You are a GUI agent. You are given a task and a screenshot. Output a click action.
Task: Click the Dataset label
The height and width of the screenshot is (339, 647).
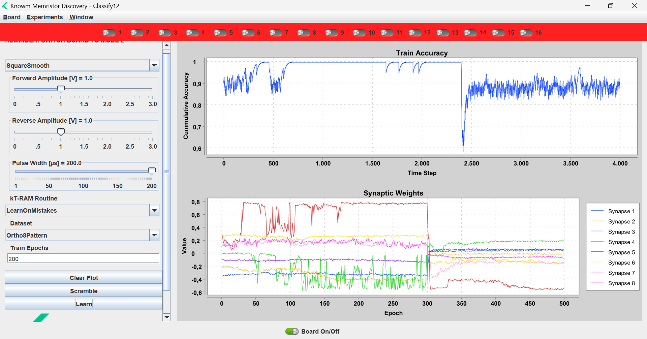tap(21, 223)
